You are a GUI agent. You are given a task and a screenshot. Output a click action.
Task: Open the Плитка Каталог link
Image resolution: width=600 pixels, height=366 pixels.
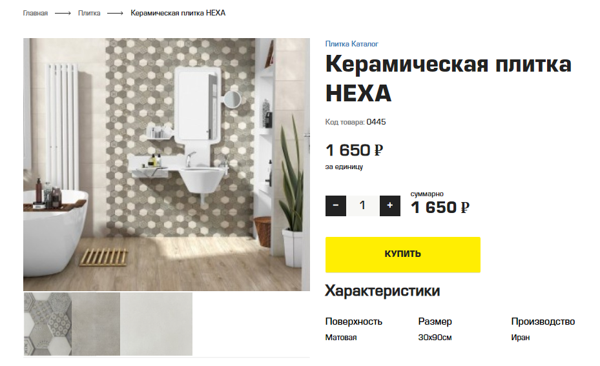351,44
